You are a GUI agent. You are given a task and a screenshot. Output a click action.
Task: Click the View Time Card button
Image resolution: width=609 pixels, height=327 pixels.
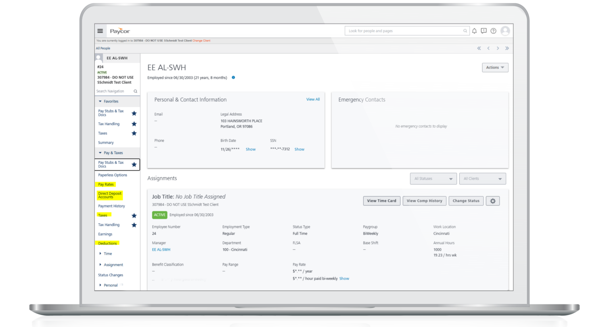click(381, 201)
